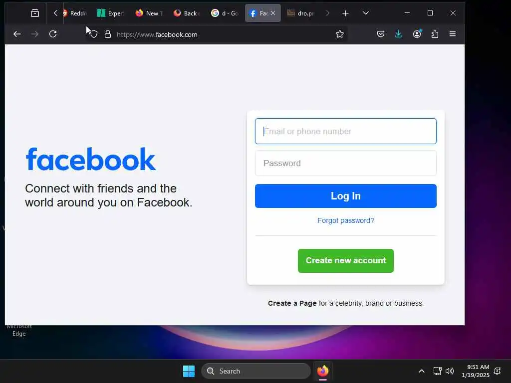Viewport: 511px width, 383px height.
Task: Open network status tray icon
Action: click(437, 371)
